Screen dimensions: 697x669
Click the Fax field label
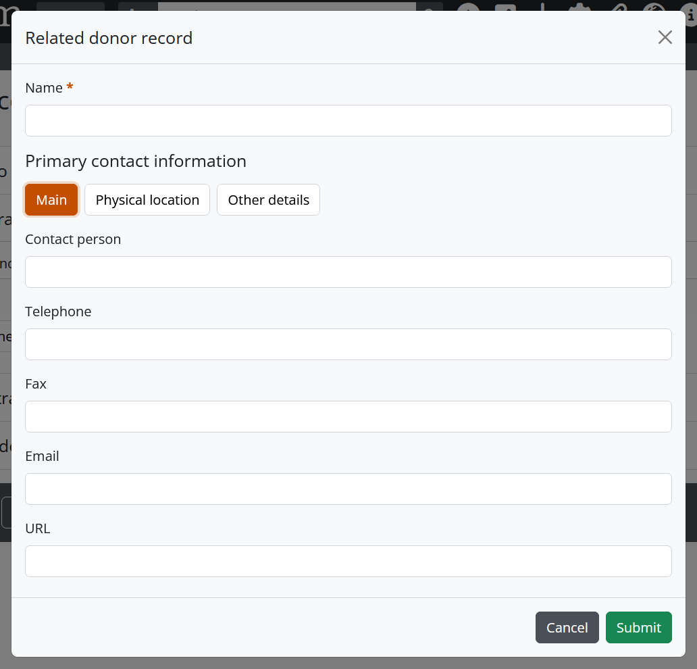click(x=36, y=384)
